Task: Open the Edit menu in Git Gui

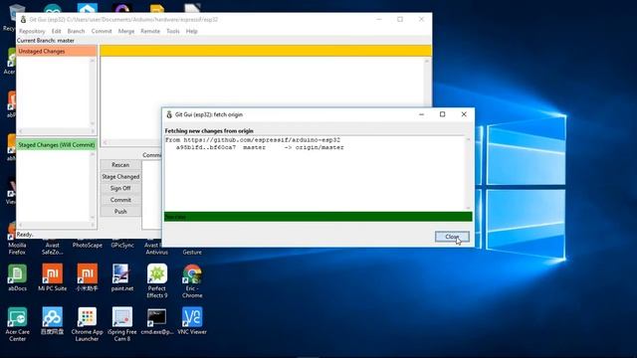Action: 56,31
